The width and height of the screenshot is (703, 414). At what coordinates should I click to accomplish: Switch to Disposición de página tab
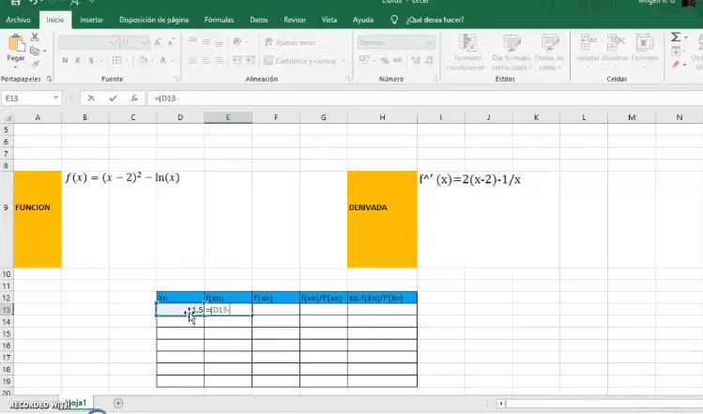(154, 20)
